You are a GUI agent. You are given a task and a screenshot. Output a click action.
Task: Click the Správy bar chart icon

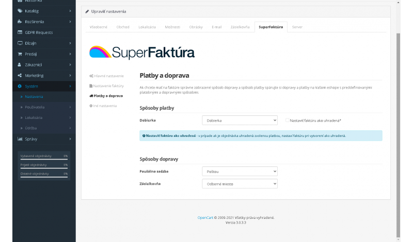pyautogui.click(x=20, y=139)
